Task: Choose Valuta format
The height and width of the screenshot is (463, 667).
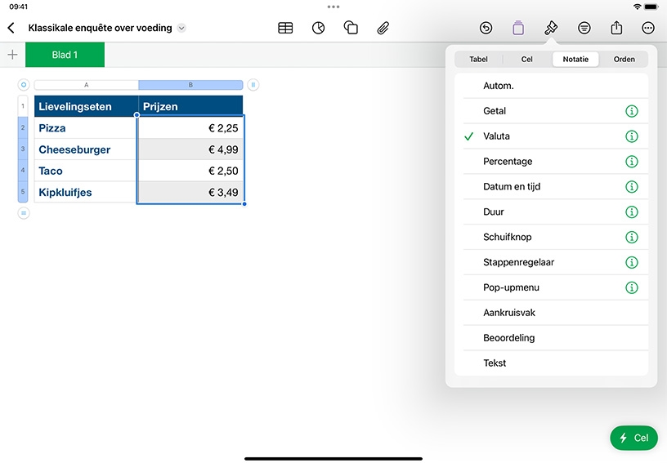Action: point(551,136)
